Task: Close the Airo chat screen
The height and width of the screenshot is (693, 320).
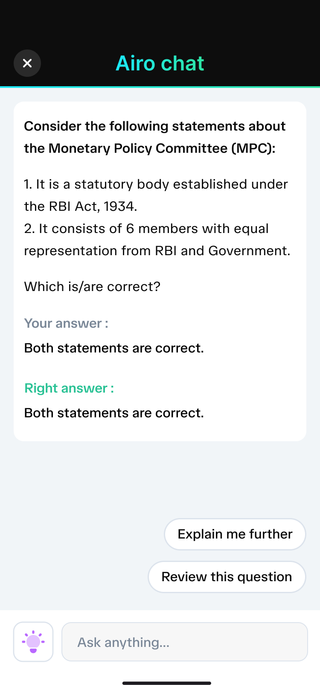Action: [x=27, y=63]
